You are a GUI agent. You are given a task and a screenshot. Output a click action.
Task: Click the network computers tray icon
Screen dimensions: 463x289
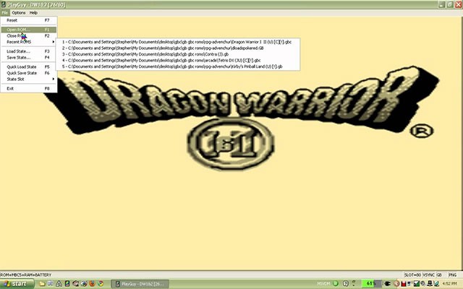(x=436, y=284)
